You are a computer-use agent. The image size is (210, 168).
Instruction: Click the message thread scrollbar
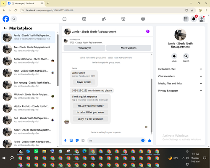pyautogui.click(x=151, y=105)
